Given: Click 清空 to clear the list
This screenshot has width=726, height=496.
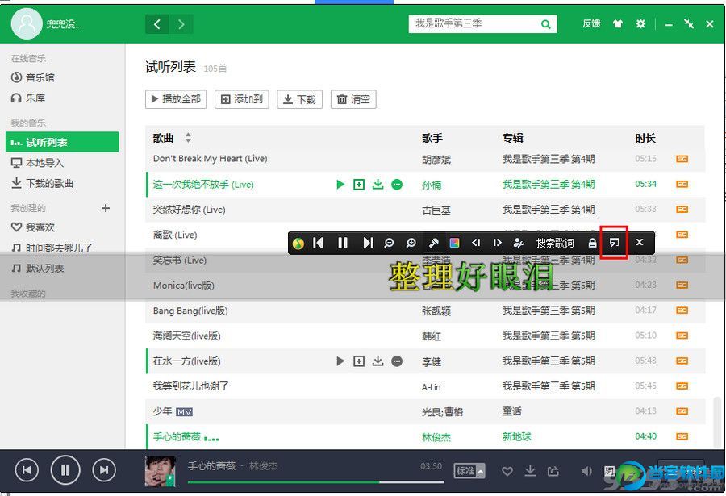Looking at the screenshot, I should coord(353,99).
